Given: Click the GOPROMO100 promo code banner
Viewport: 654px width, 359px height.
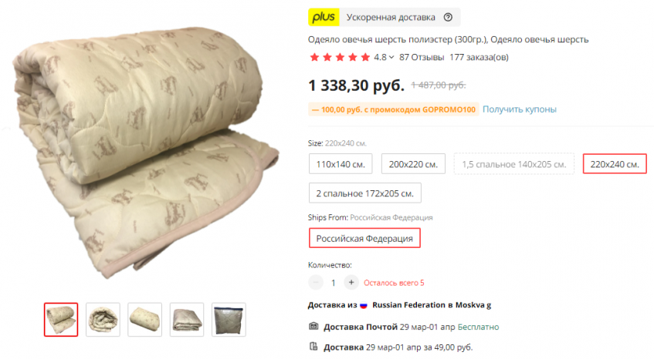Looking at the screenshot, I should tap(393, 109).
